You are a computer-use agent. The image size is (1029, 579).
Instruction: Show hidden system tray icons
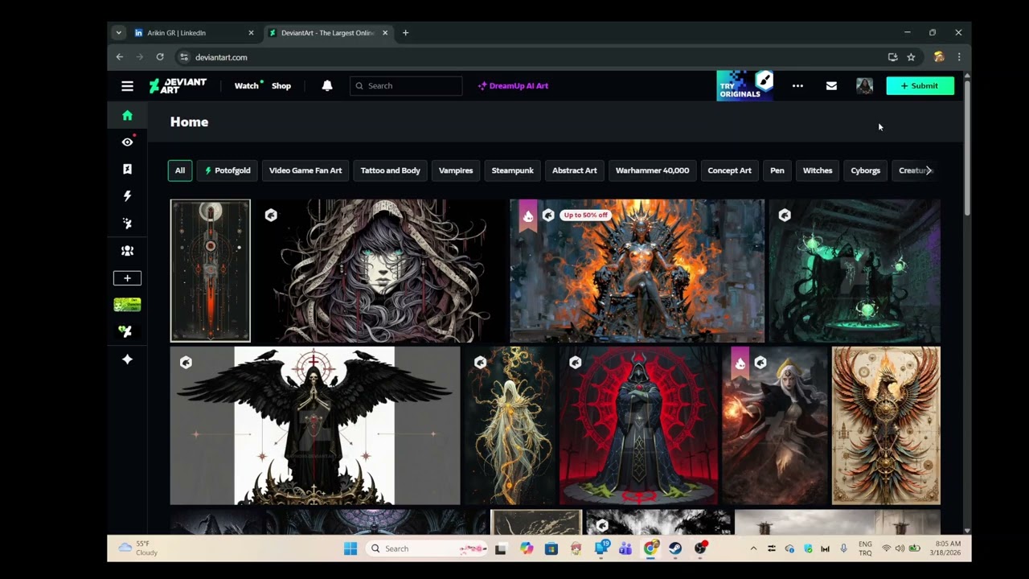coord(753,548)
